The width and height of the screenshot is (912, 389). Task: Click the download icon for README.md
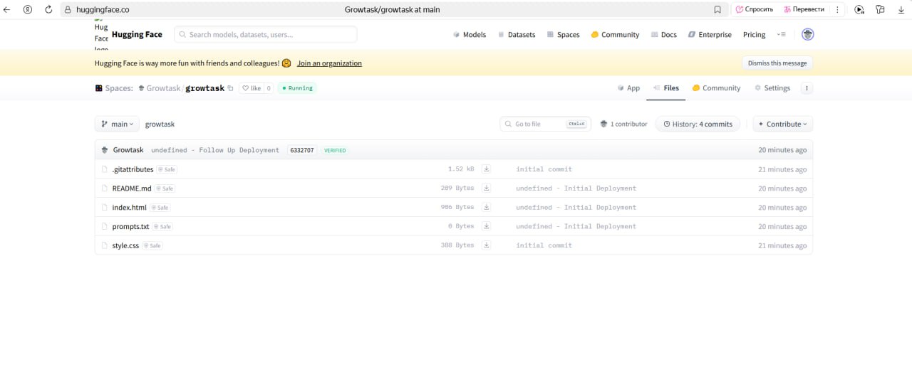click(x=486, y=188)
